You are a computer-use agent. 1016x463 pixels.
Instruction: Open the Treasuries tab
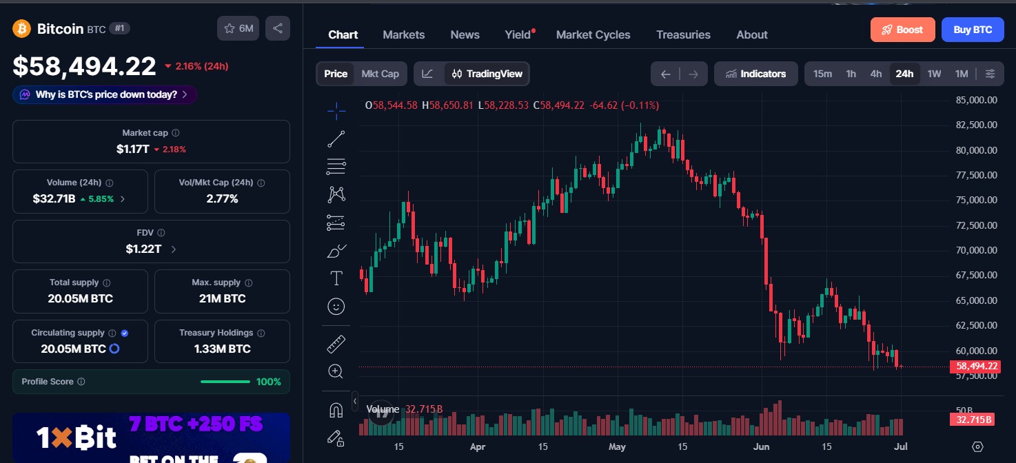point(684,34)
